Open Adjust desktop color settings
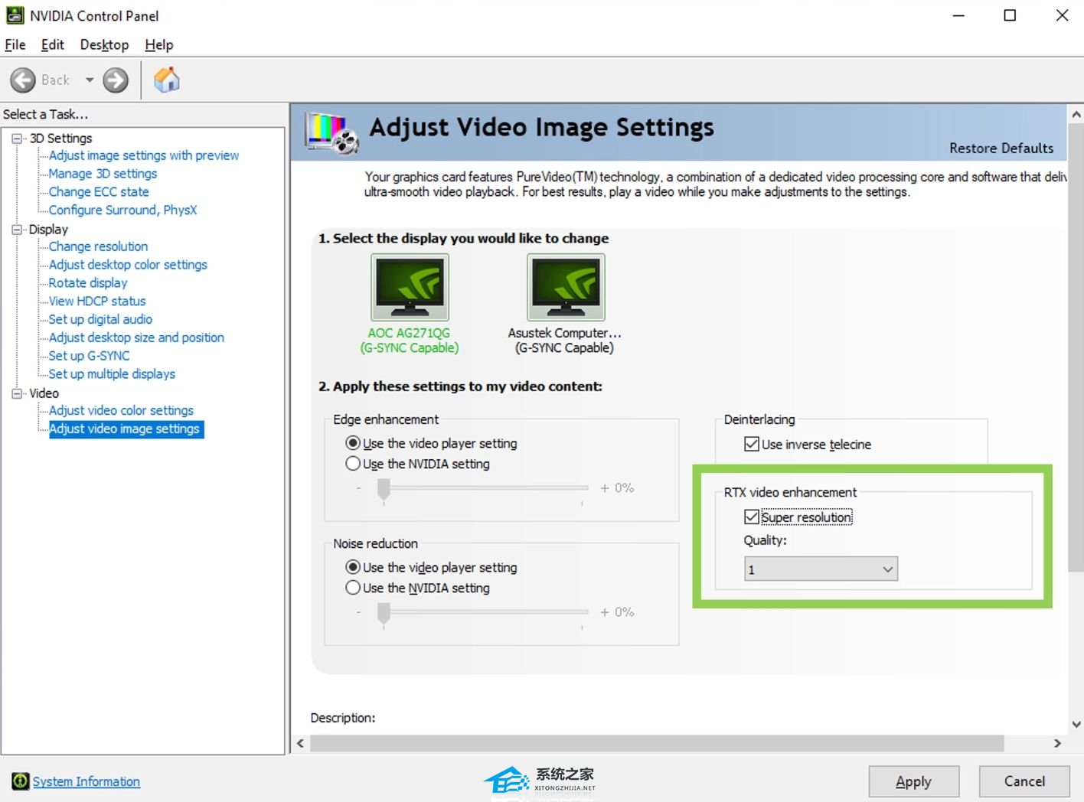This screenshot has height=802, width=1084. point(128,265)
